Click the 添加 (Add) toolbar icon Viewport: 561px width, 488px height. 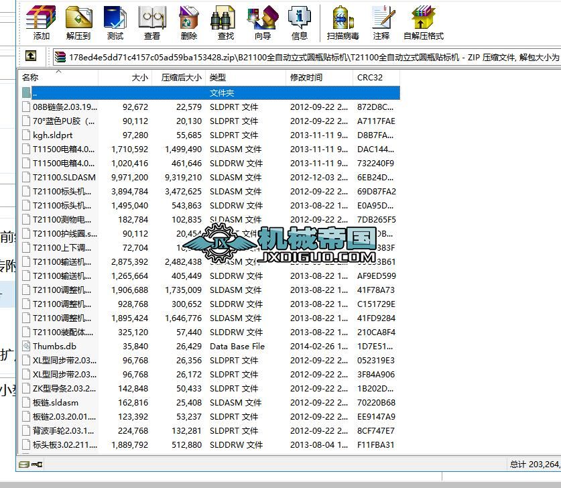41,22
